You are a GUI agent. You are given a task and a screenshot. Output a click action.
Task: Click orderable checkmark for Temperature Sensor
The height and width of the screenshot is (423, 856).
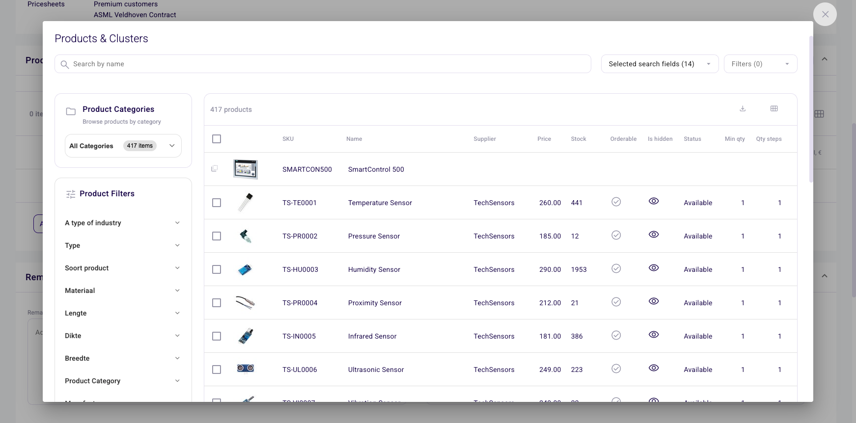tap(616, 202)
